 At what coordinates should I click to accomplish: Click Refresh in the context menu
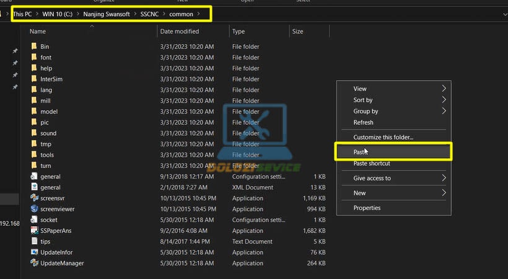pos(364,122)
